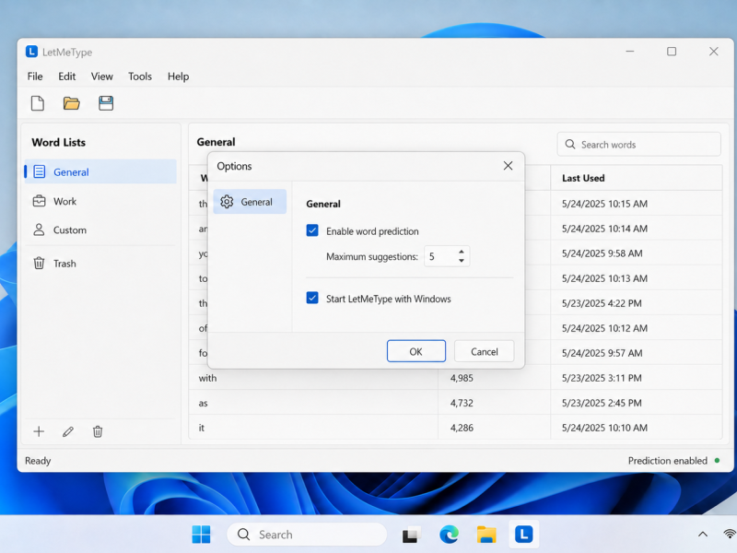737x553 pixels.
Task: Click date 5/23/2025 4:22 PM
Action: 602,303
